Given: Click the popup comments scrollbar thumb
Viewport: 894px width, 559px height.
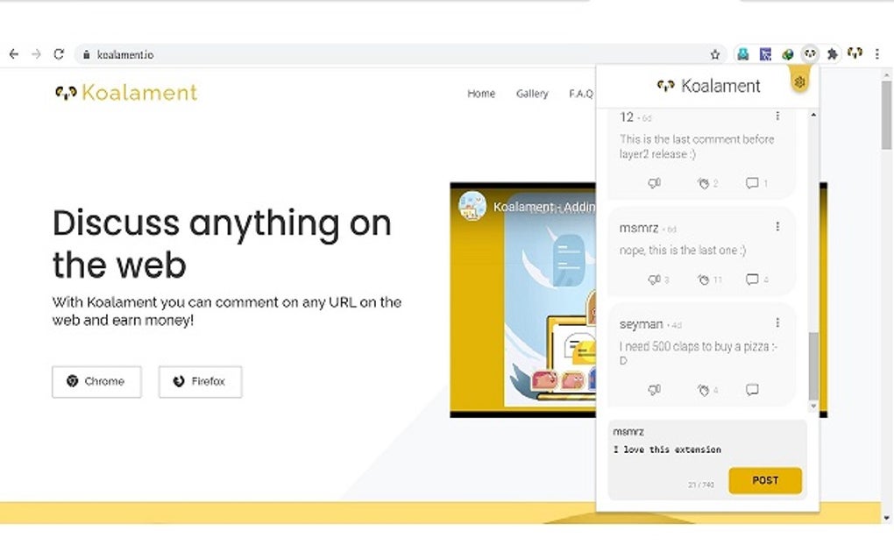Looking at the screenshot, I should [813, 366].
